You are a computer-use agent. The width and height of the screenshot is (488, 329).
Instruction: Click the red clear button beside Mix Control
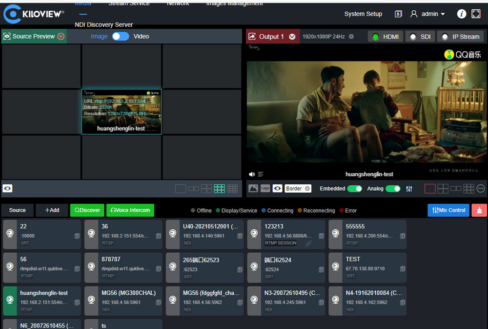[479, 210]
